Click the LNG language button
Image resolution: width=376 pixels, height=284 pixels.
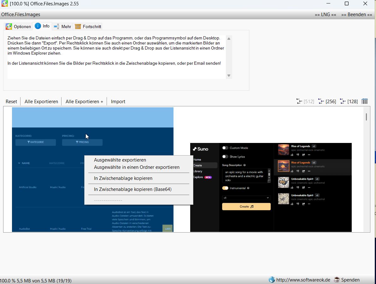pyautogui.click(x=326, y=15)
